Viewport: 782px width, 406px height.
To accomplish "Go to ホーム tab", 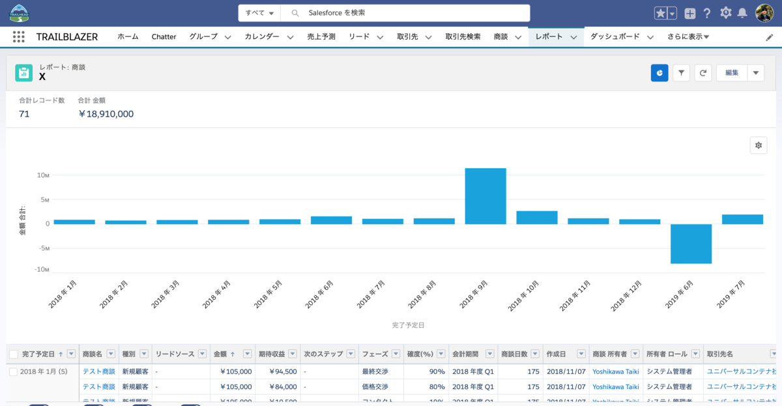I will click(x=128, y=37).
